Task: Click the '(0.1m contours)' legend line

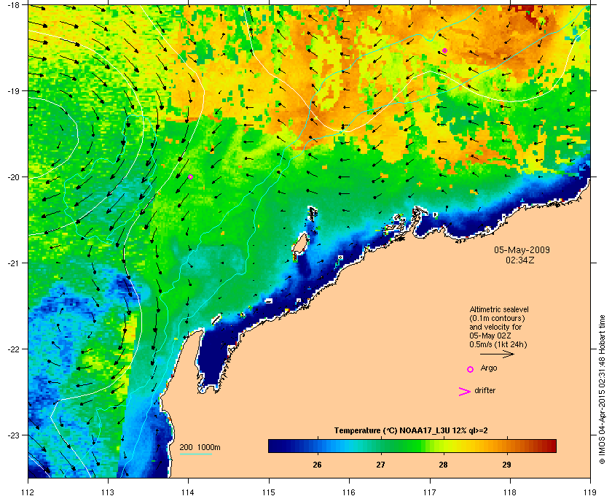Action: [497, 318]
